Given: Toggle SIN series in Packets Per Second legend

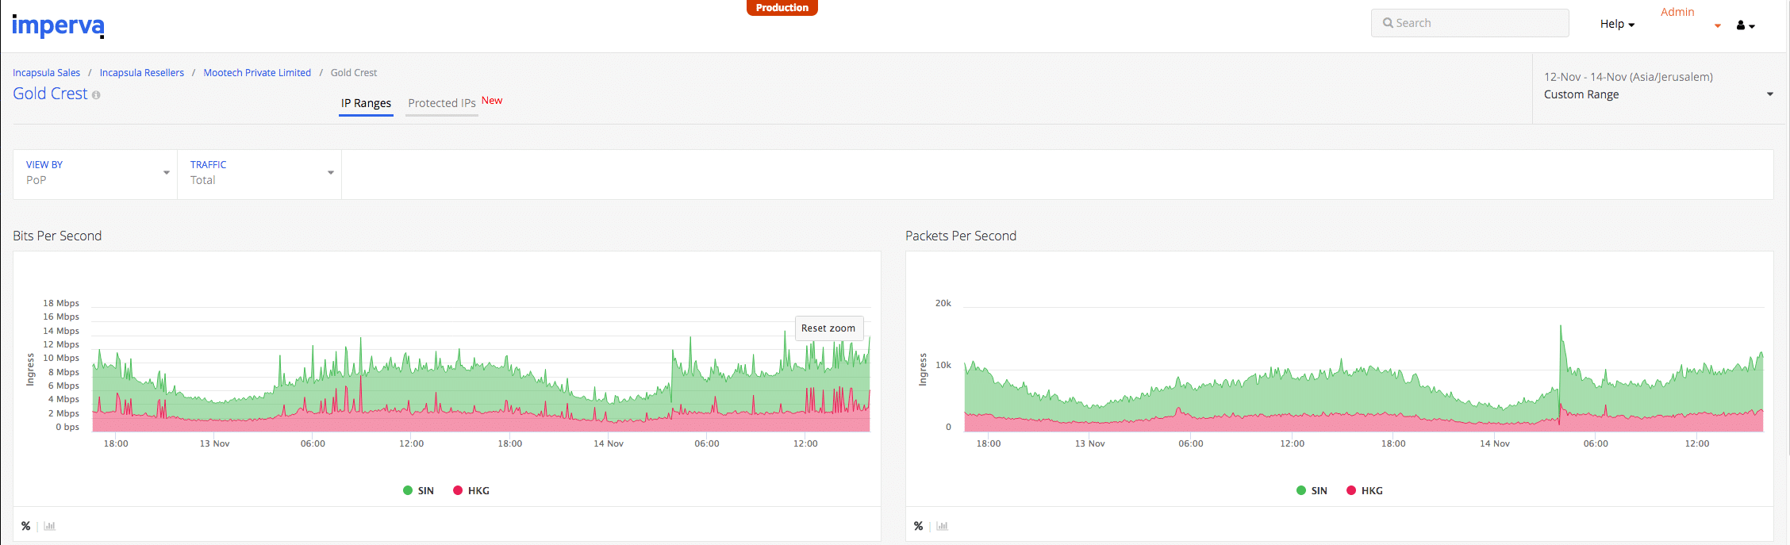Looking at the screenshot, I should coord(1312,490).
